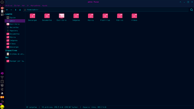Click the '22 carpetas' status bar text

(31, 107)
